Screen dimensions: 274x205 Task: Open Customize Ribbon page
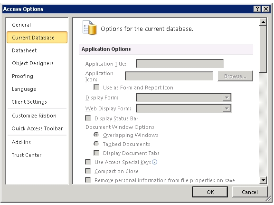(37, 116)
